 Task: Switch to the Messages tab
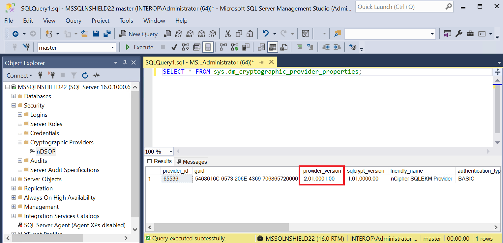pyautogui.click(x=192, y=161)
